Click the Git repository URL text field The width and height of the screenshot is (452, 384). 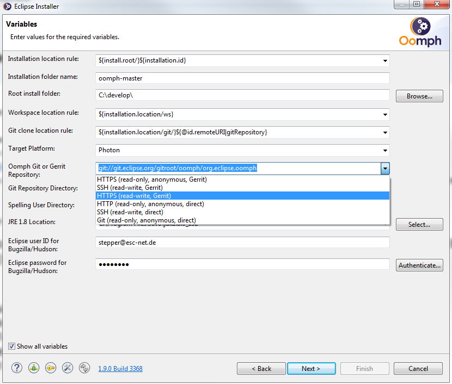pos(238,168)
